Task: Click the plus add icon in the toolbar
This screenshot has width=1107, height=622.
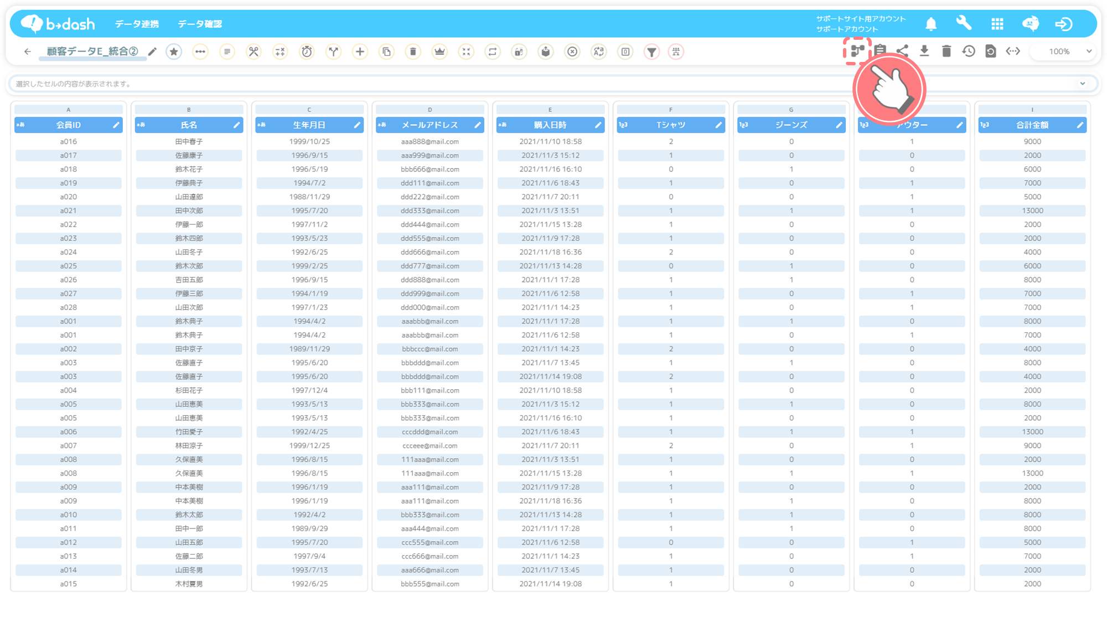Action: pos(360,51)
